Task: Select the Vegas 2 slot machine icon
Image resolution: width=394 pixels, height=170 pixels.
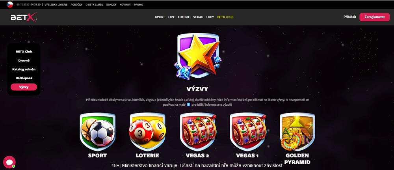Action: point(198,132)
